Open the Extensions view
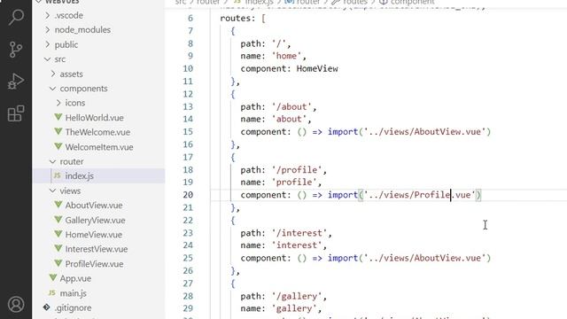The width and height of the screenshot is (567, 319). 16,113
